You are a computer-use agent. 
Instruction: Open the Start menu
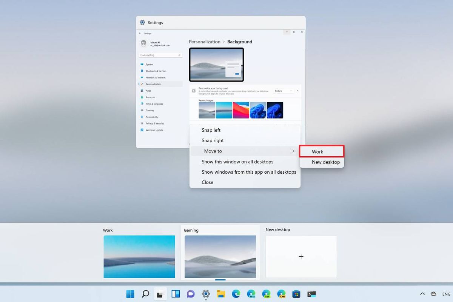point(130,294)
